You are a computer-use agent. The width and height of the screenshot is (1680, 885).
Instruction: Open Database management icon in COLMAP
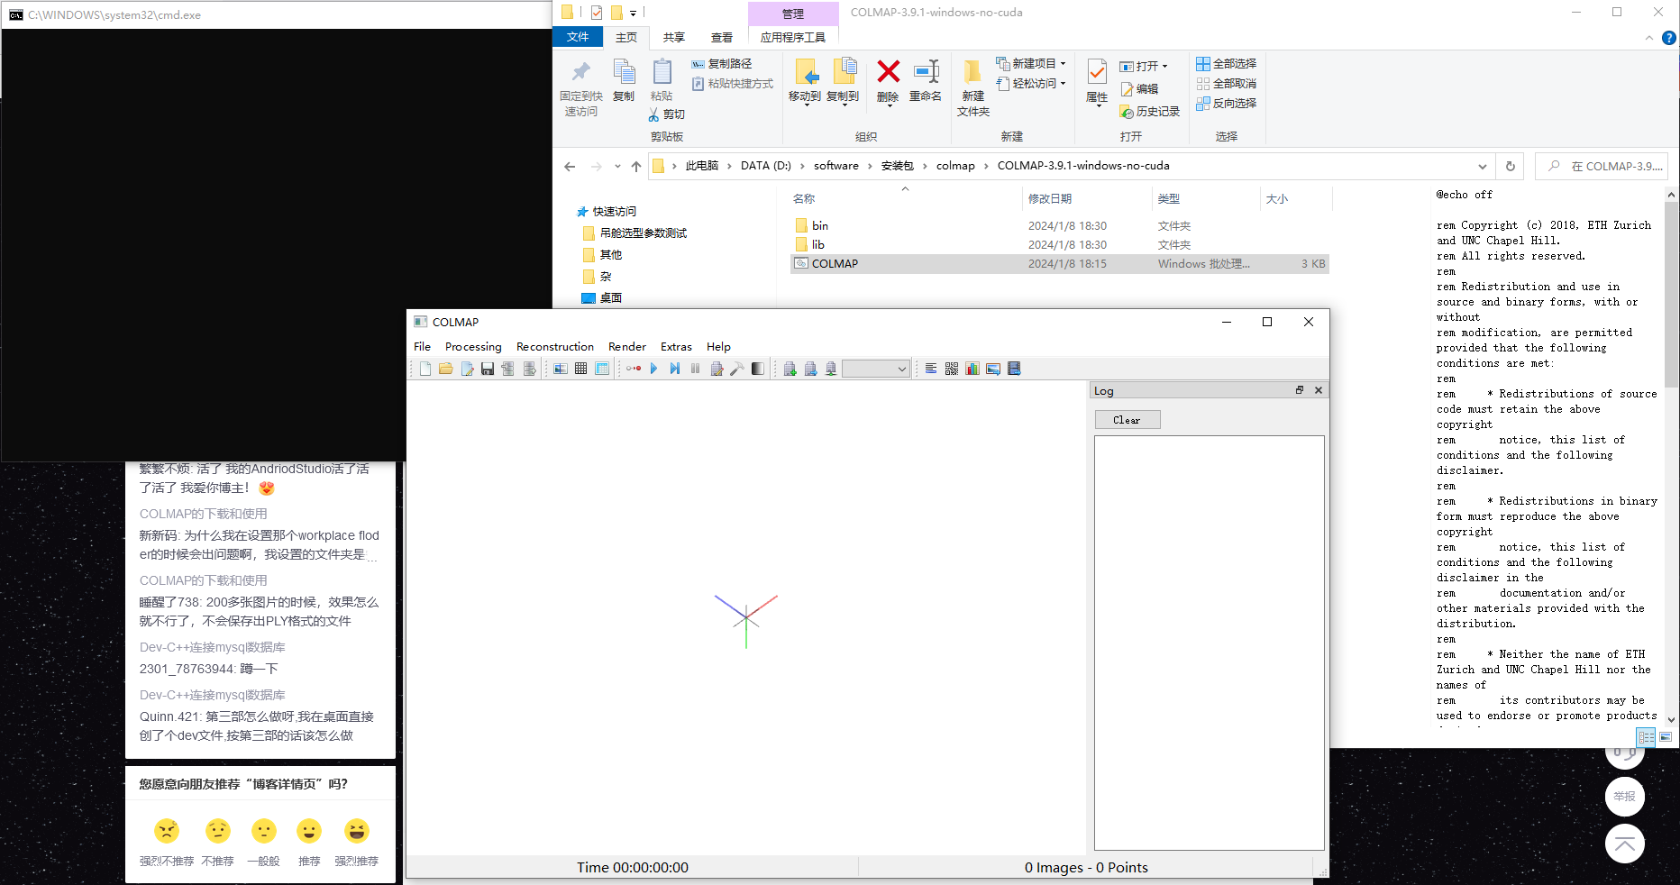click(x=602, y=369)
